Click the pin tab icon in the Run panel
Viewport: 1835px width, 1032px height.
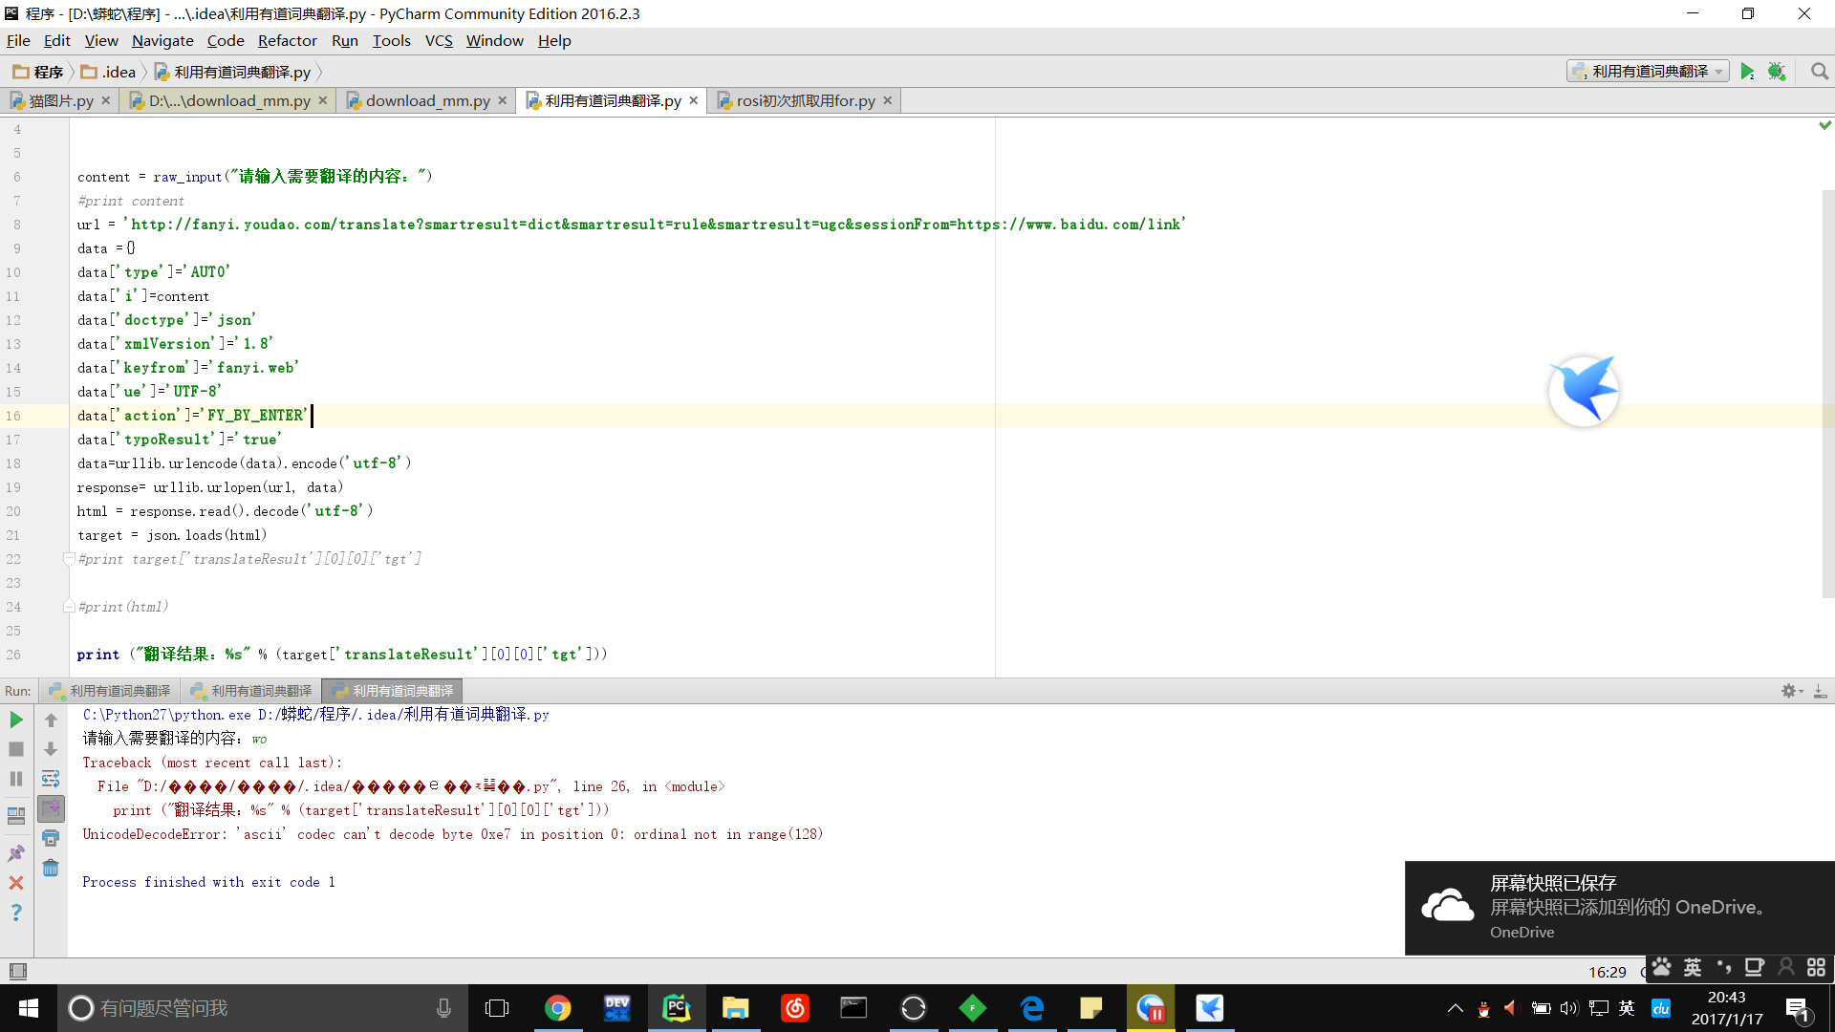[x=16, y=853]
